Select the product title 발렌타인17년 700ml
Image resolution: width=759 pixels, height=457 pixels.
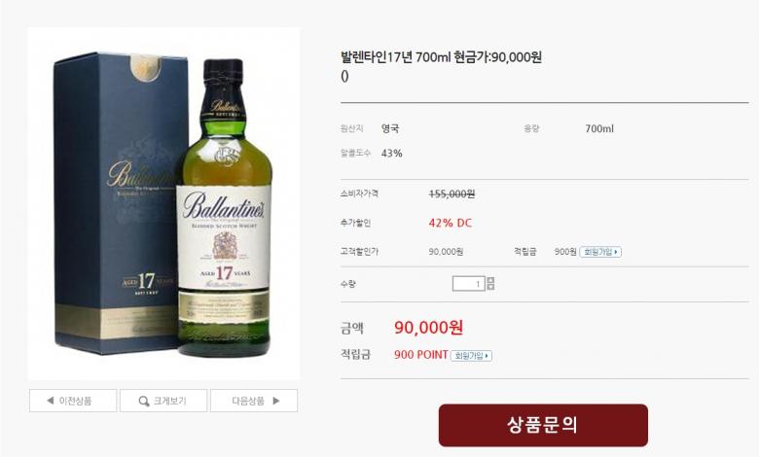click(x=395, y=57)
